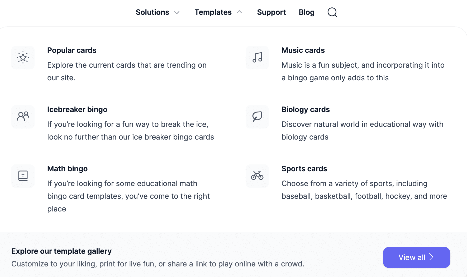Click the Icebreaker bingo people icon

(x=23, y=117)
